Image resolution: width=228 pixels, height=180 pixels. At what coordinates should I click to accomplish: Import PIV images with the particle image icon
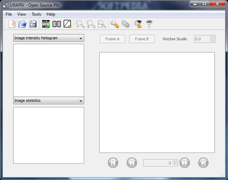point(46,24)
